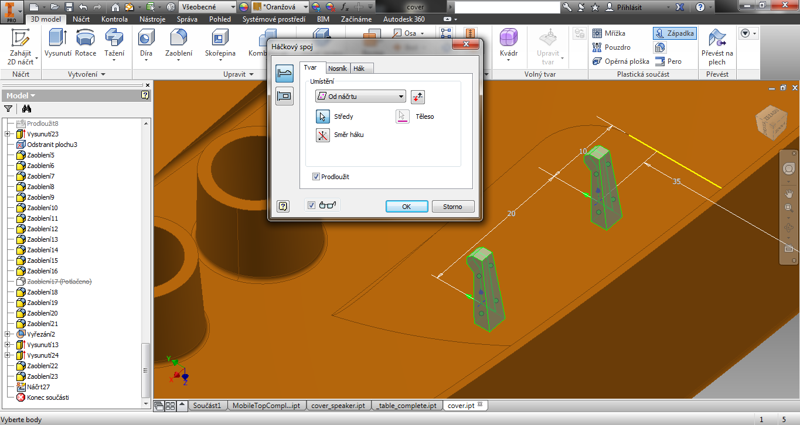
Task: Select the cantilever loop style button in the dialog
Action: [x=284, y=96]
